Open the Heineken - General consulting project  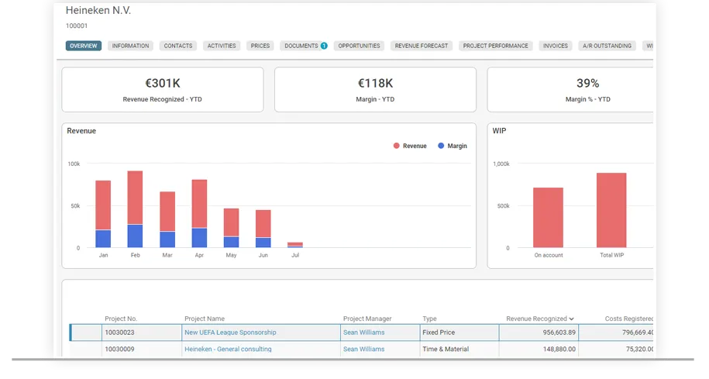coord(228,349)
